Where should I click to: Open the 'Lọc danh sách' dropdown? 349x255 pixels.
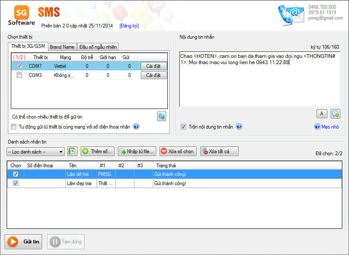tap(36, 152)
